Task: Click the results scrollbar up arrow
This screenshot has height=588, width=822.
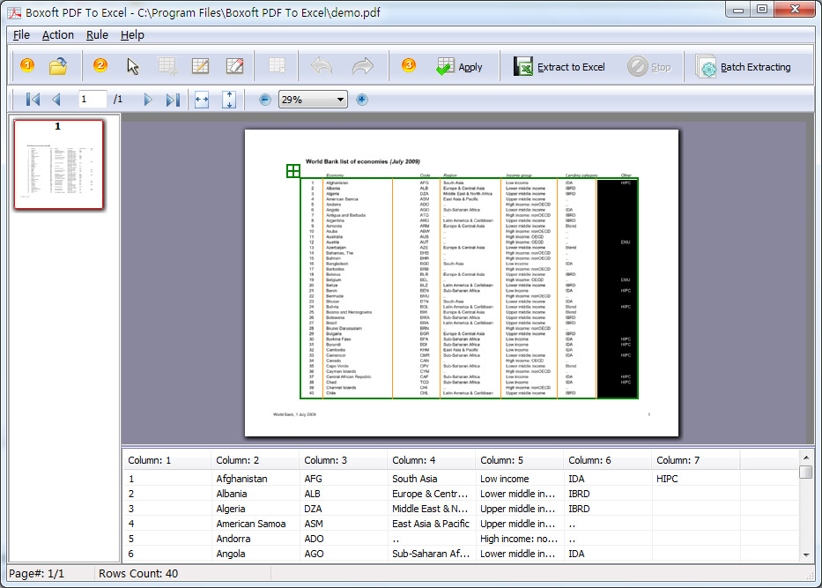Action: [x=806, y=458]
